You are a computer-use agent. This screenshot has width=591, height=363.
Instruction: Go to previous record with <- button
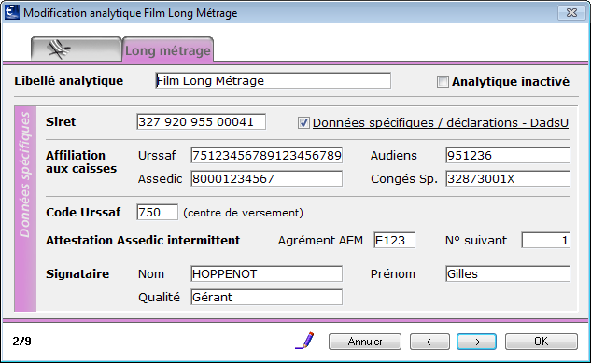[429, 342]
